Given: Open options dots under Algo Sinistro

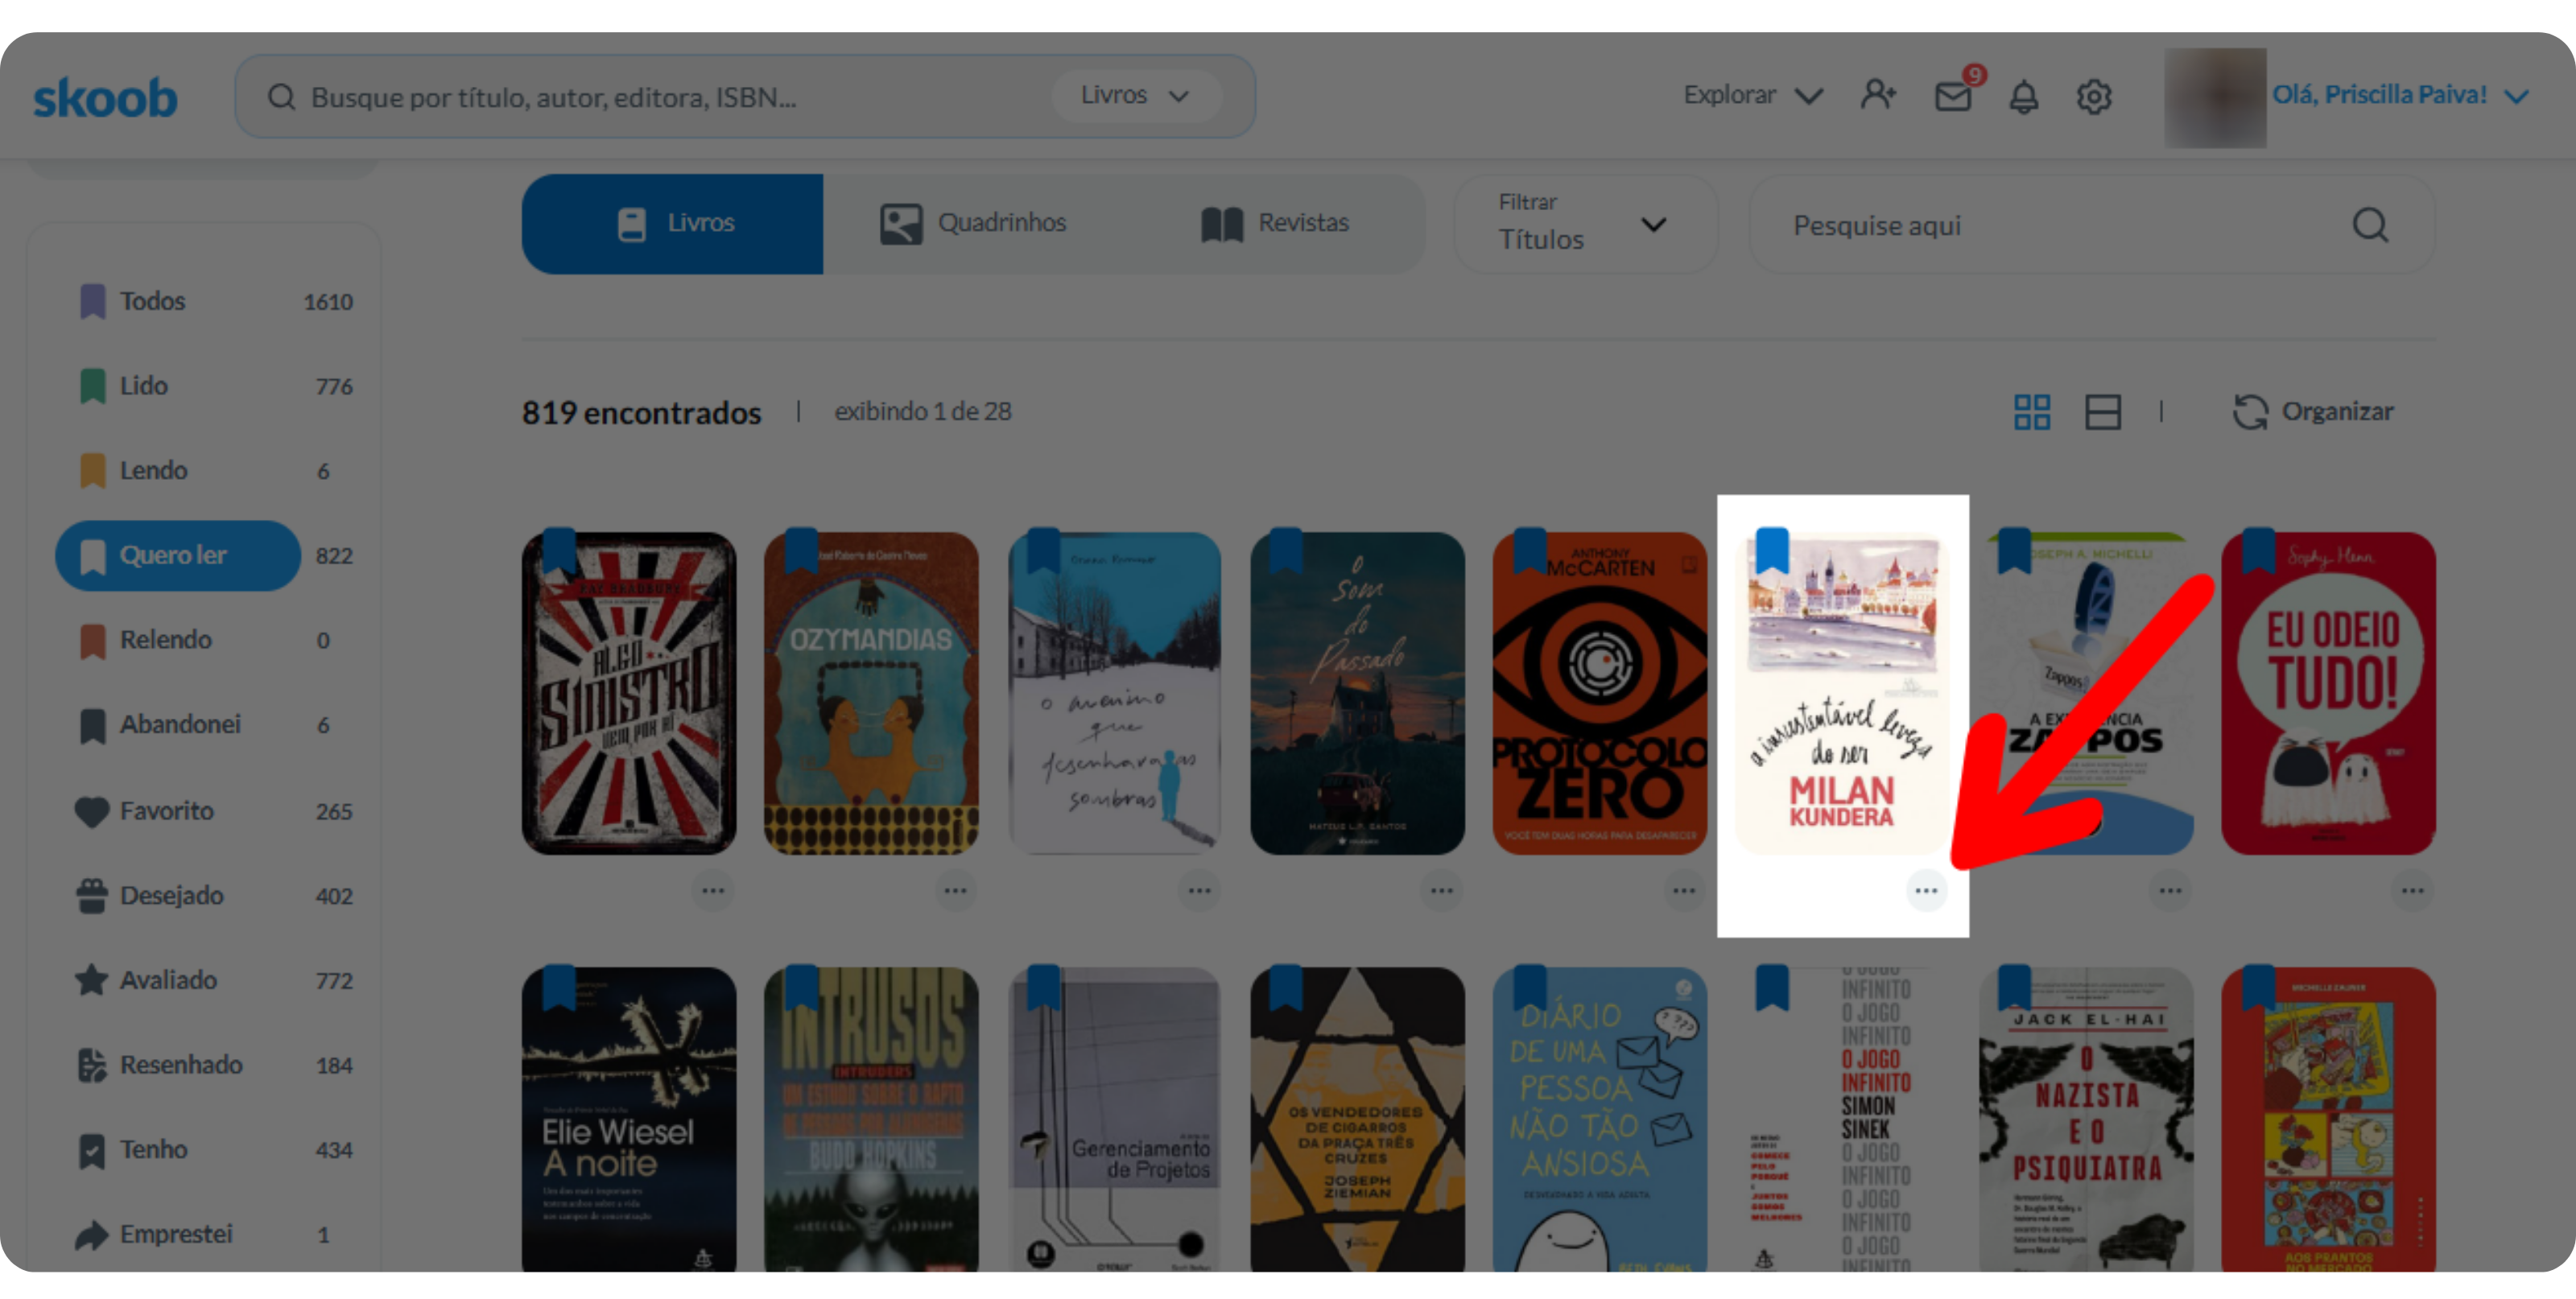Looking at the screenshot, I should coord(713,890).
